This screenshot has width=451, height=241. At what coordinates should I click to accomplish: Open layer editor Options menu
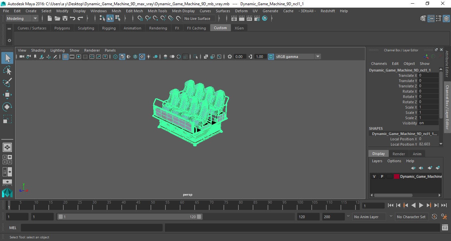coord(394,161)
